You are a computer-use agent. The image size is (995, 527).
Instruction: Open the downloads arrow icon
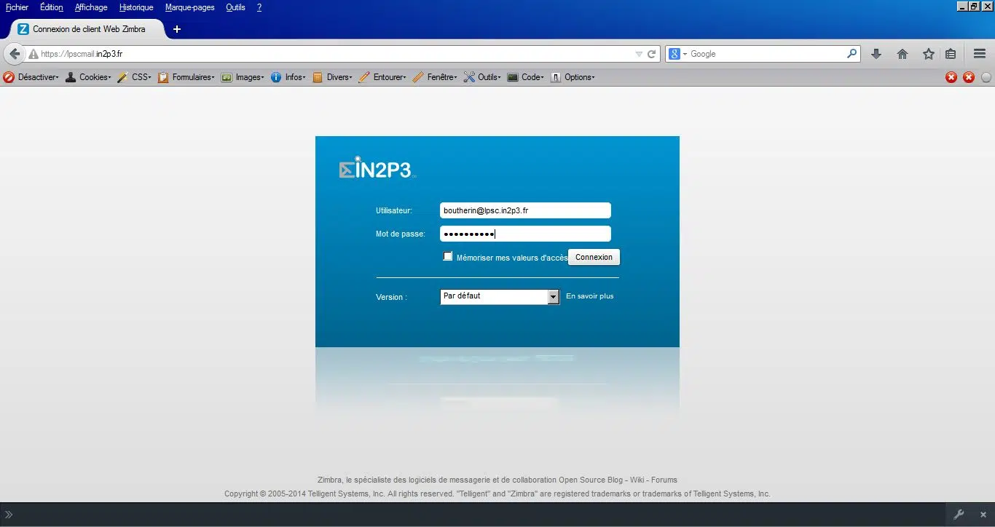(x=876, y=54)
